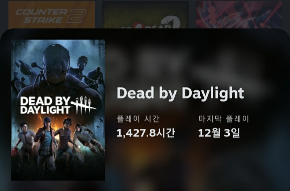Click the 12월 3일 last played date
Viewport: 290px width, 191px height.
click(219, 133)
